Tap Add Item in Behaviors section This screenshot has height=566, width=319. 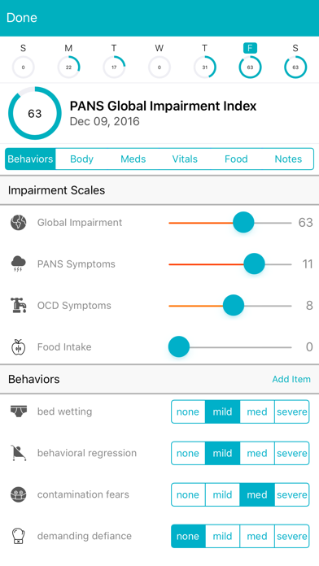click(x=291, y=379)
